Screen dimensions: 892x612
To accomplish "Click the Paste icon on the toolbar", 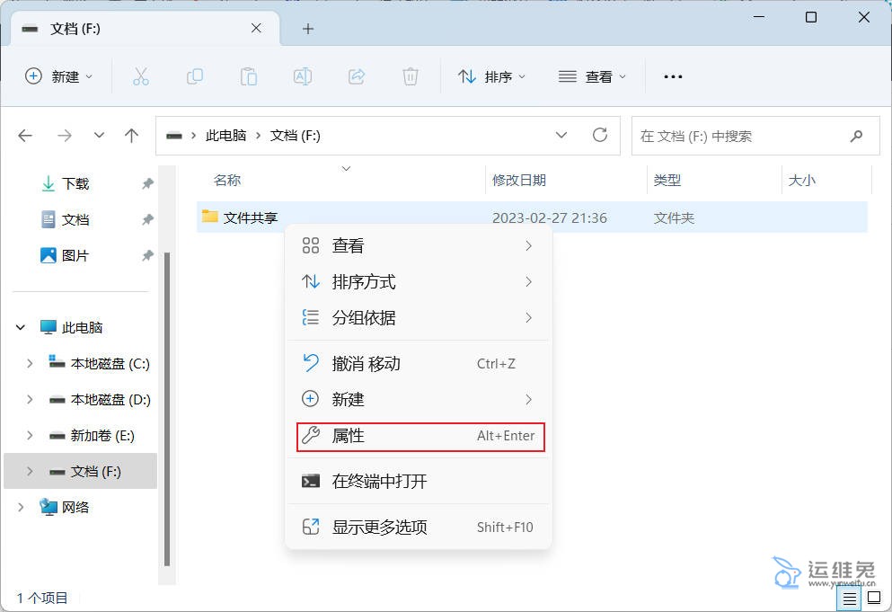I will point(249,76).
